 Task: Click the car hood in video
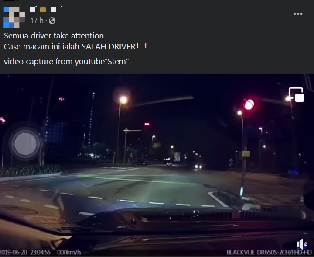pos(180,225)
